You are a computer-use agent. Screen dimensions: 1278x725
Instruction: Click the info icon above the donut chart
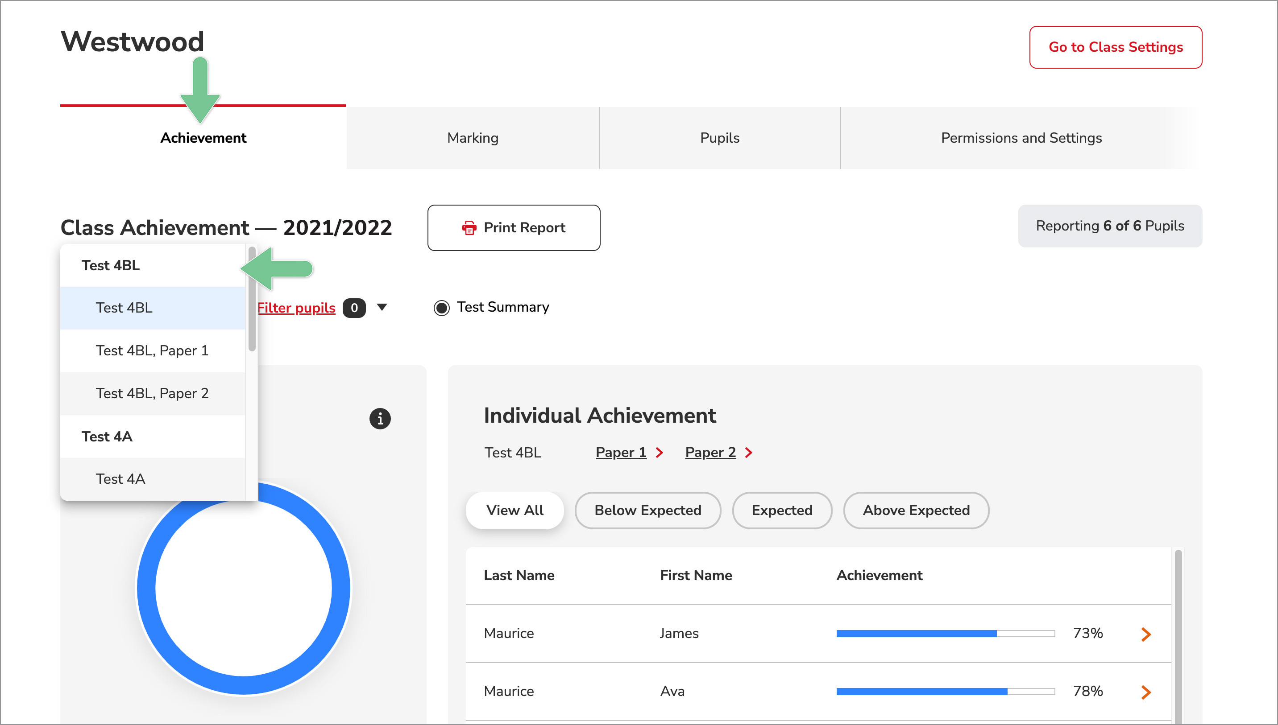380,418
